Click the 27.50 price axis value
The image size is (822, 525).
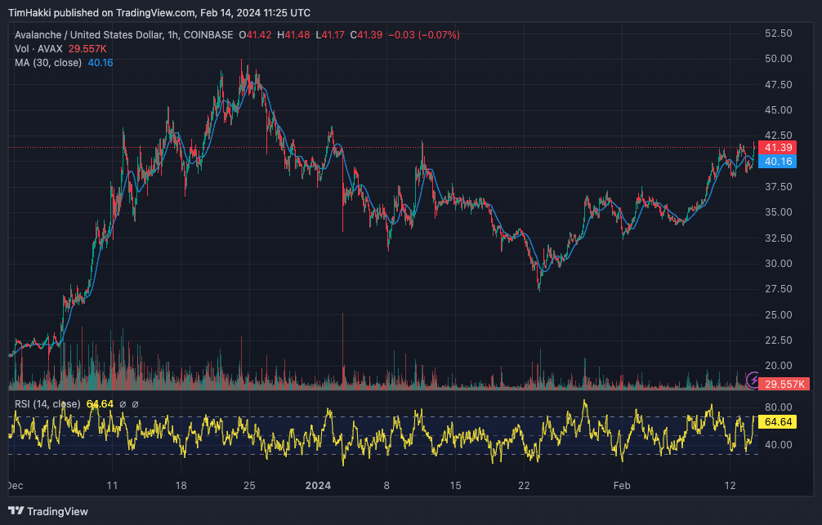778,289
